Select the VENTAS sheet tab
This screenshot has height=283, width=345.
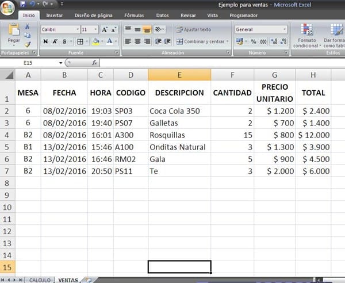tap(68, 280)
